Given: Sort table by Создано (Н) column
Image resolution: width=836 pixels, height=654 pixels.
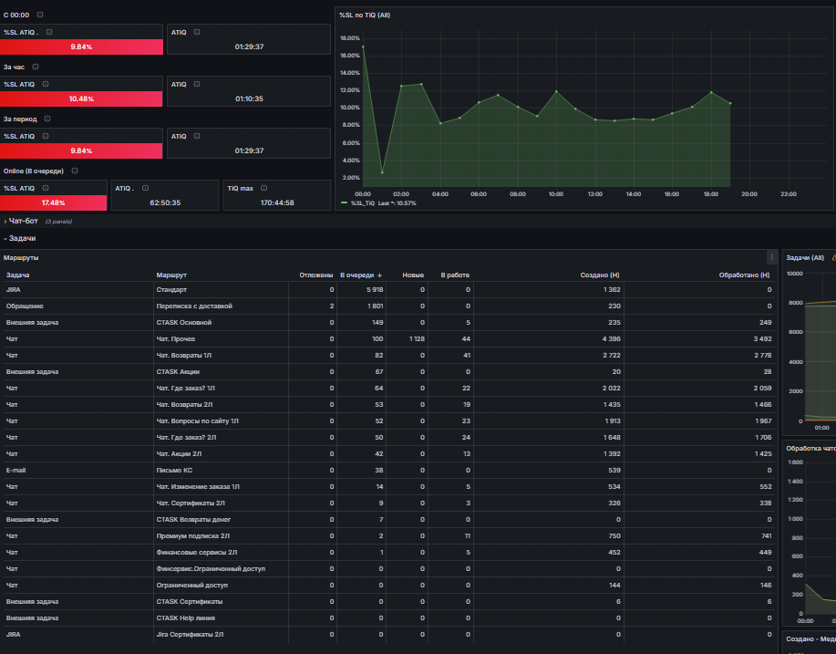Looking at the screenshot, I should [x=600, y=275].
